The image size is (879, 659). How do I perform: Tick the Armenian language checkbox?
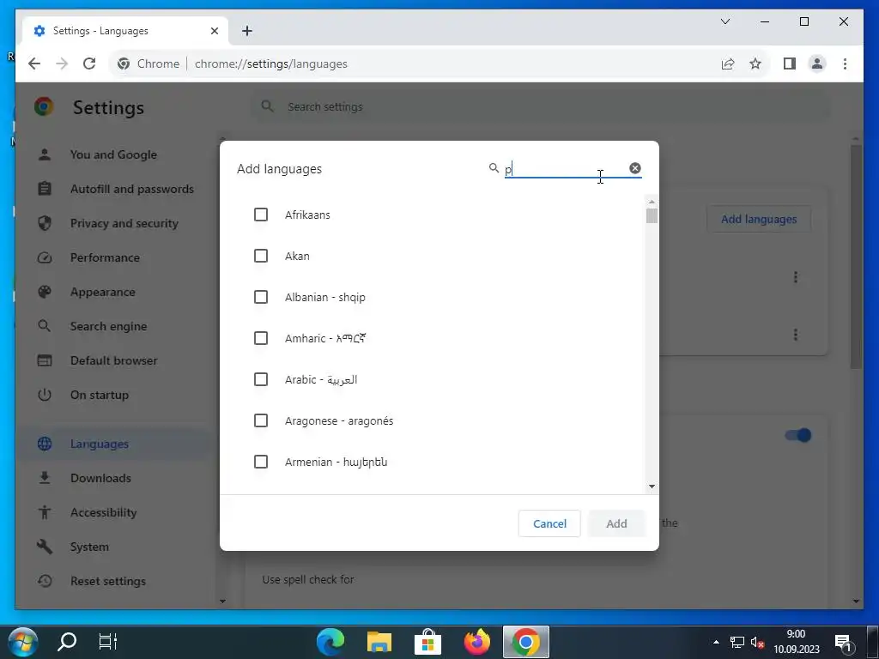[261, 462]
